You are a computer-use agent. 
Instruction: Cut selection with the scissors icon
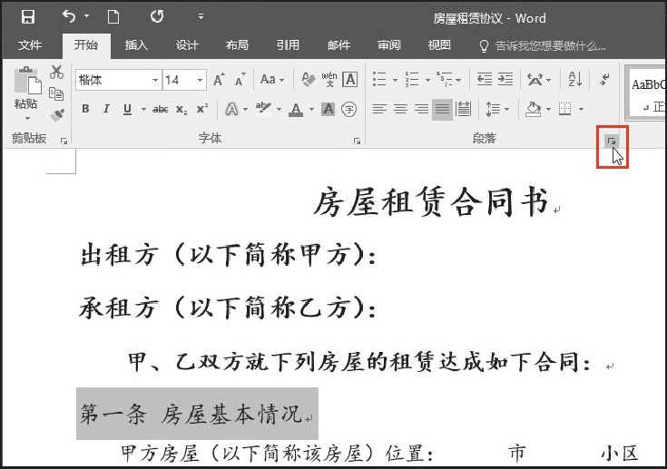pos(56,73)
